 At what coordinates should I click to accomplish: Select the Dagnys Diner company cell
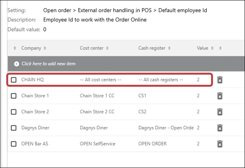(x=36, y=128)
